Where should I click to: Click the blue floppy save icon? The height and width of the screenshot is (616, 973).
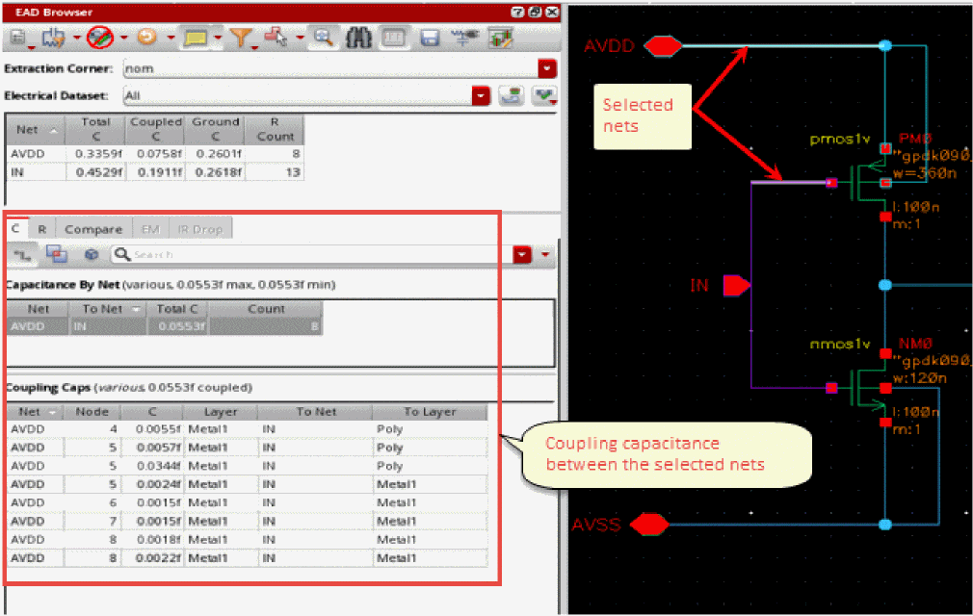(x=430, y=38)
